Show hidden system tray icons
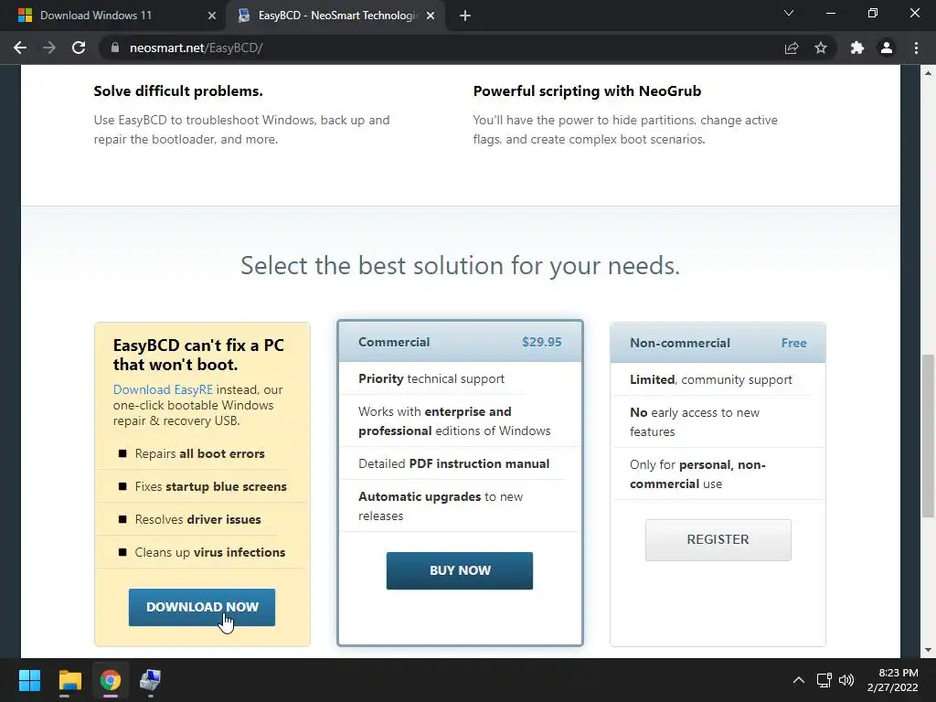 (799, 680)
